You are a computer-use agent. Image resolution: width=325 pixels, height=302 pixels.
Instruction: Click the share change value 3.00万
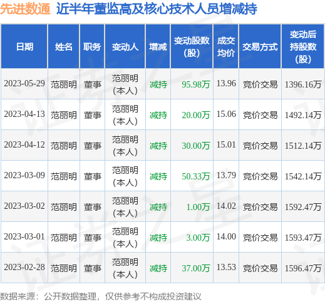click(198, 238)
